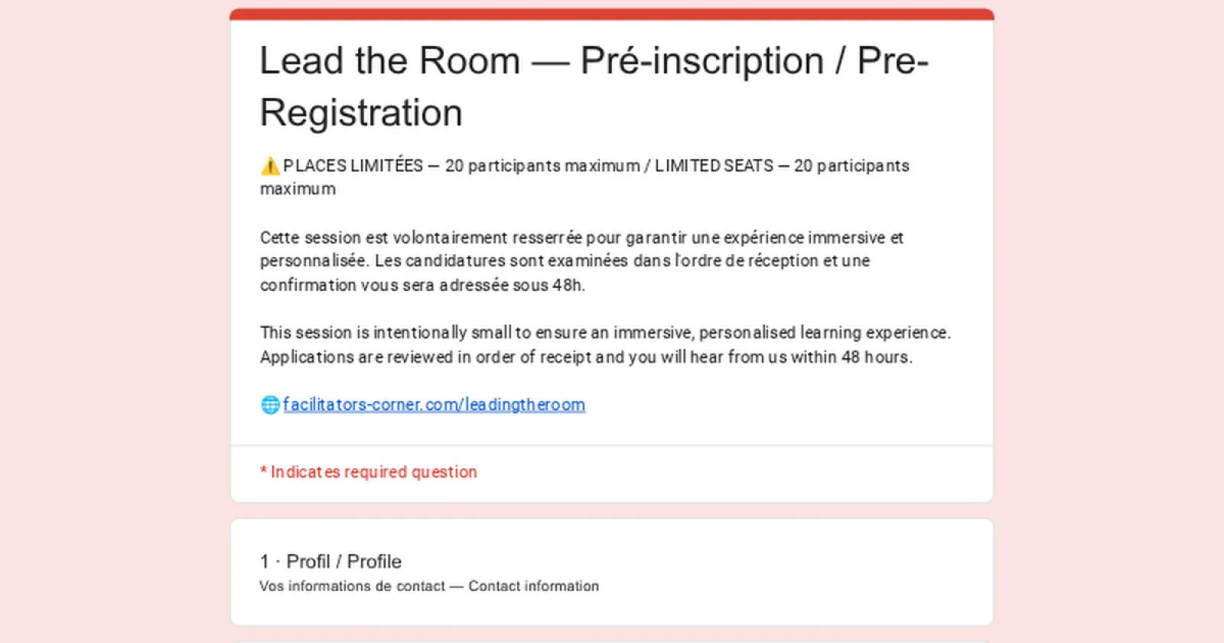Select the '1 · Profil / Profile' section heading

pyautogui.click(x=330, y=562)
